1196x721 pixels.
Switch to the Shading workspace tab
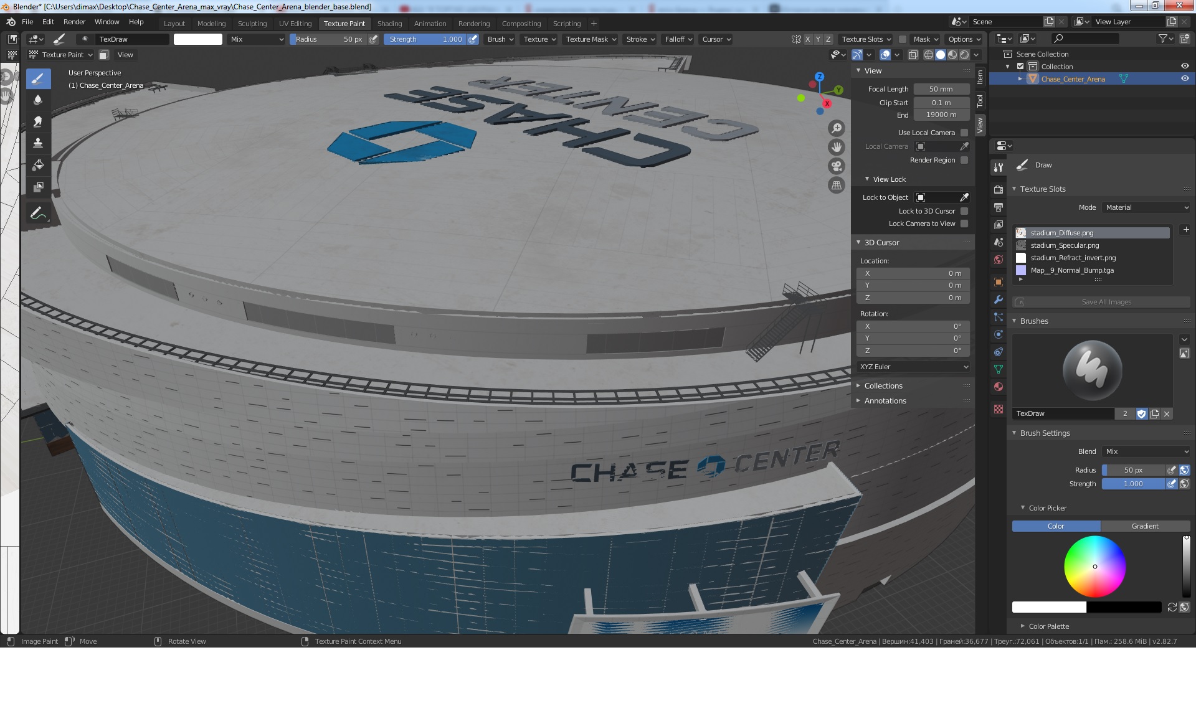tap(389, 24)
